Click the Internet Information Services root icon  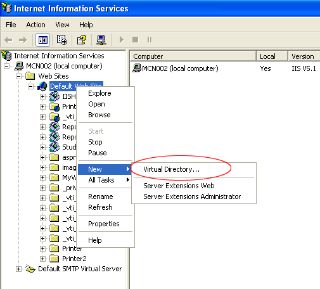[6, 56]
